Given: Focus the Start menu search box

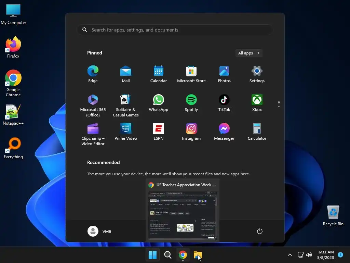Looking at the screenshot, I should click(175, 30).
